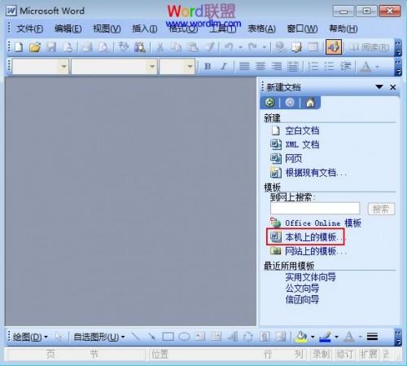
Task: Click the Increase Indent icon
Action: click(346, 66)
